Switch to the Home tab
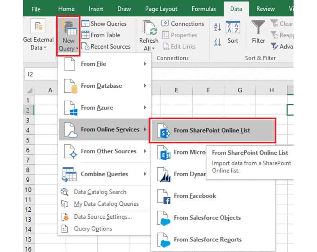The height and width of the screenshot is (252, 317). (66, 9)
